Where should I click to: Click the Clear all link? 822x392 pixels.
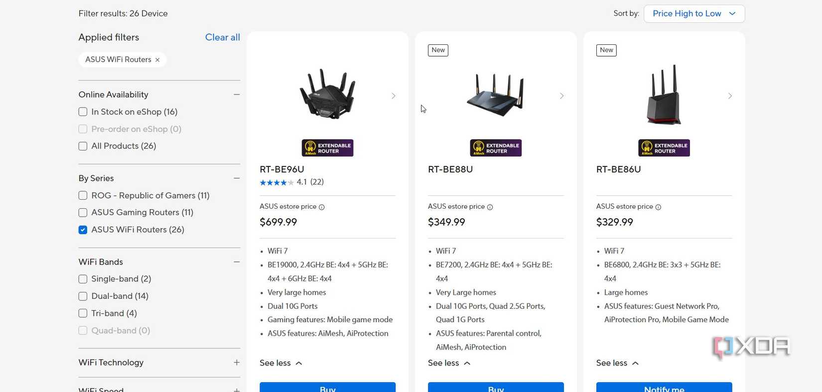click(222, 37)
